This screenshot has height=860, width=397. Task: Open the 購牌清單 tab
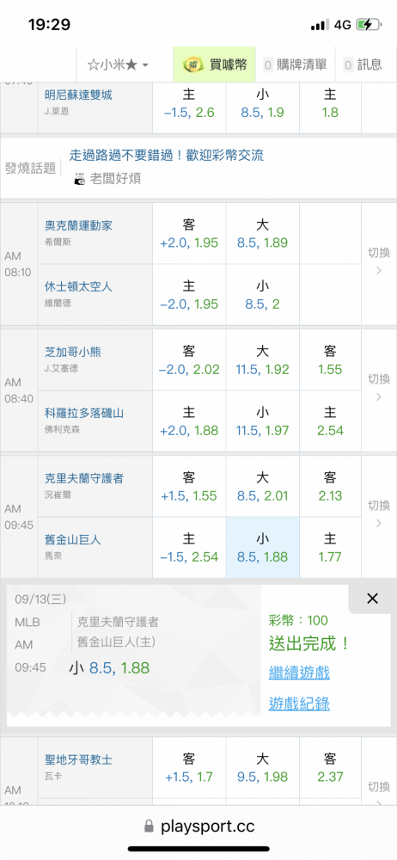pos(296,64)
